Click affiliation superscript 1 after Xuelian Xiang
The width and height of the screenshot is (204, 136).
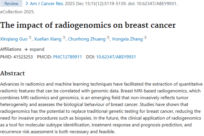pyautogui.click(x=64, y=38)
